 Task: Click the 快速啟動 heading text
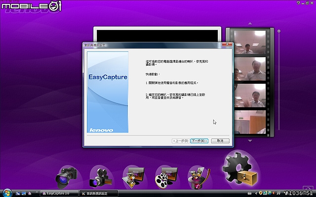153,74
